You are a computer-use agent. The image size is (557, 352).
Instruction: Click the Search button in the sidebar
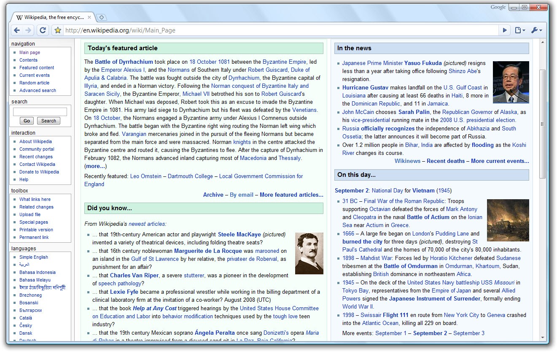click(x=48, y=121)
